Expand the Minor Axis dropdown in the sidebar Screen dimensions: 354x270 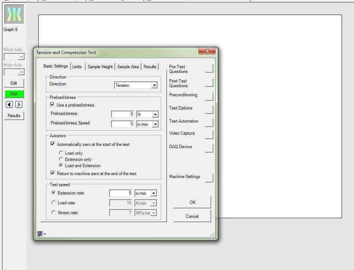(x=21, y=57)
